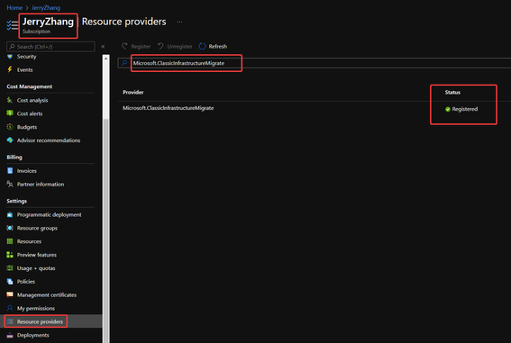Click the My permissions person icon

[x=10, y=308]
